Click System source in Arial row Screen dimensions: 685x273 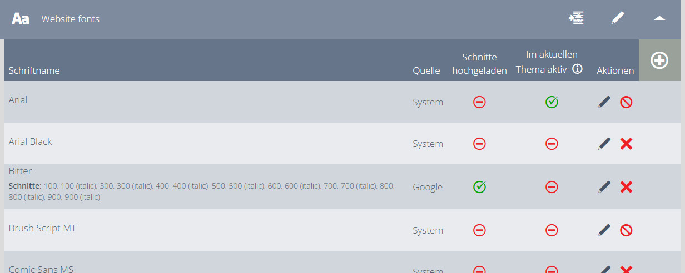428,102
